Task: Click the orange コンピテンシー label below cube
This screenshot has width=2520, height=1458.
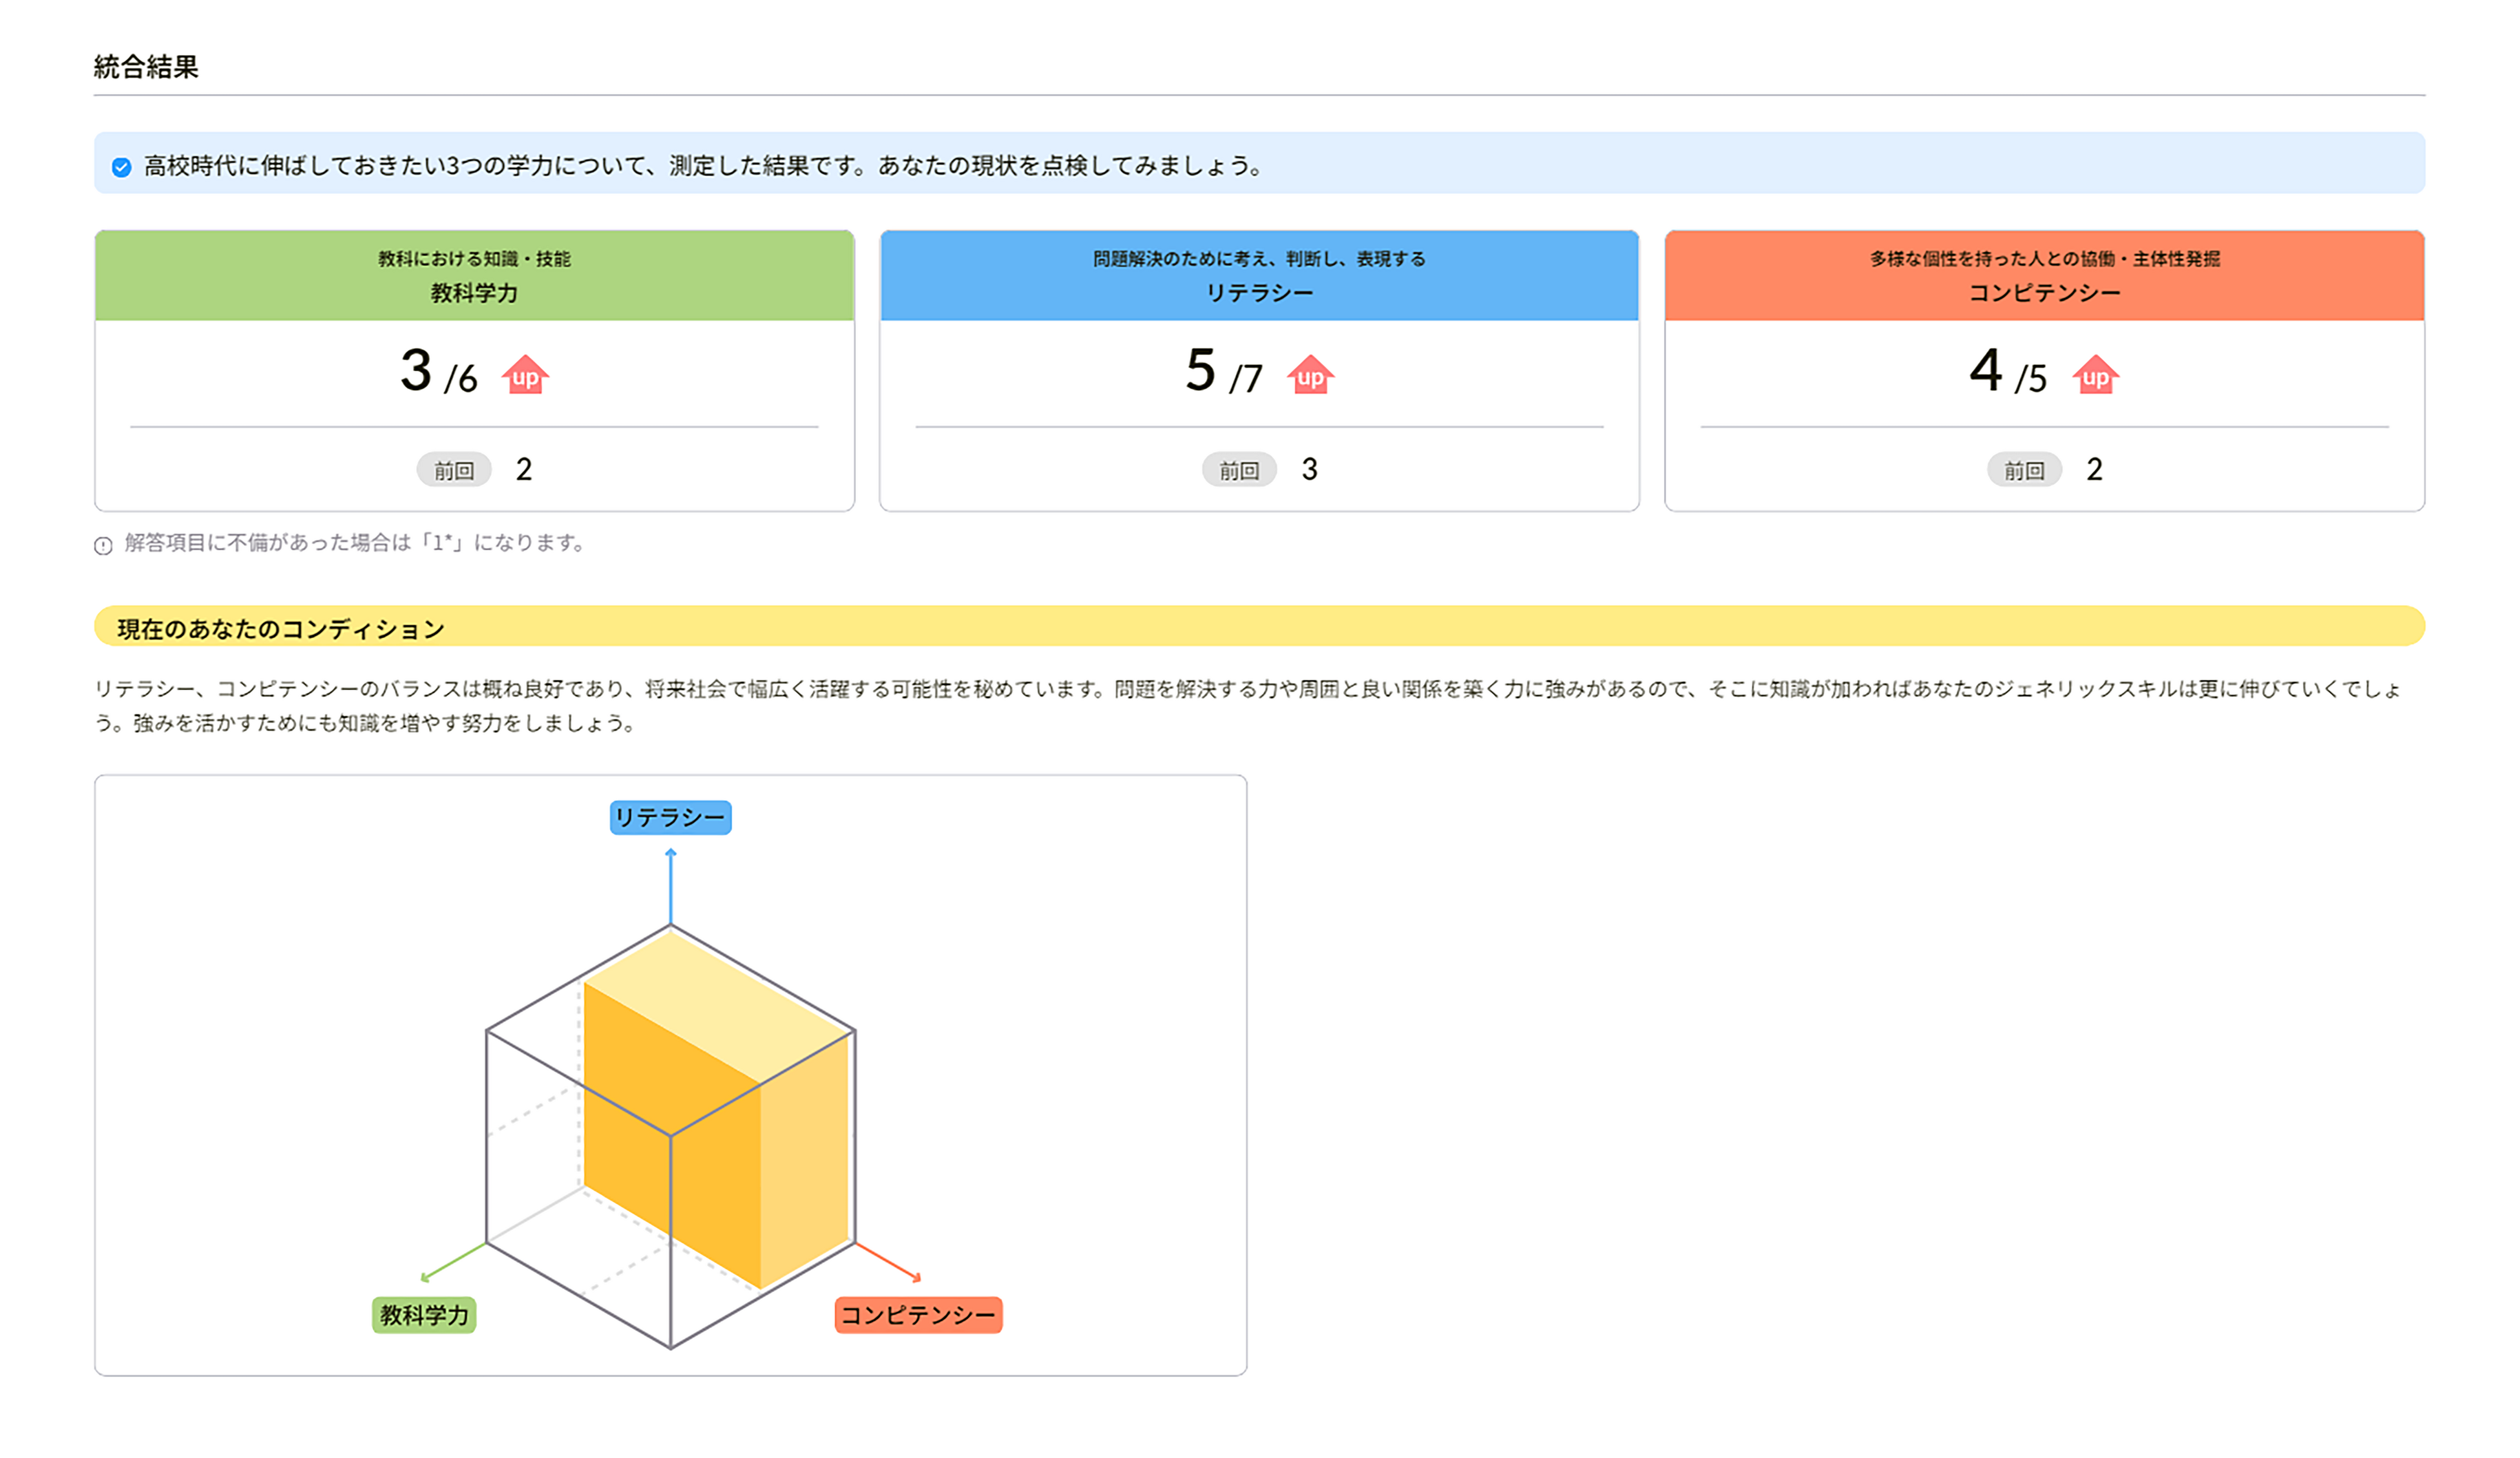Action: [918, 1314]
